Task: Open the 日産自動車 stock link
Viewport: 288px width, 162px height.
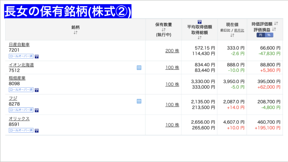Action: (x=19, y=45)
